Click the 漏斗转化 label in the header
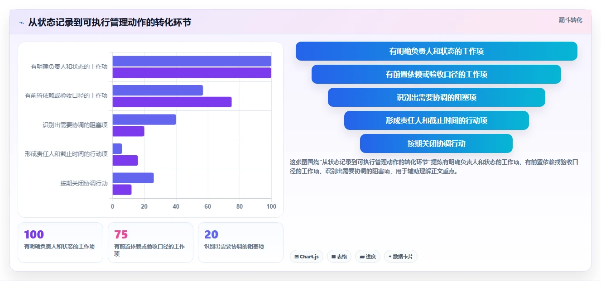The width and height of the screenshot is (601, 281). click(571, 20)
